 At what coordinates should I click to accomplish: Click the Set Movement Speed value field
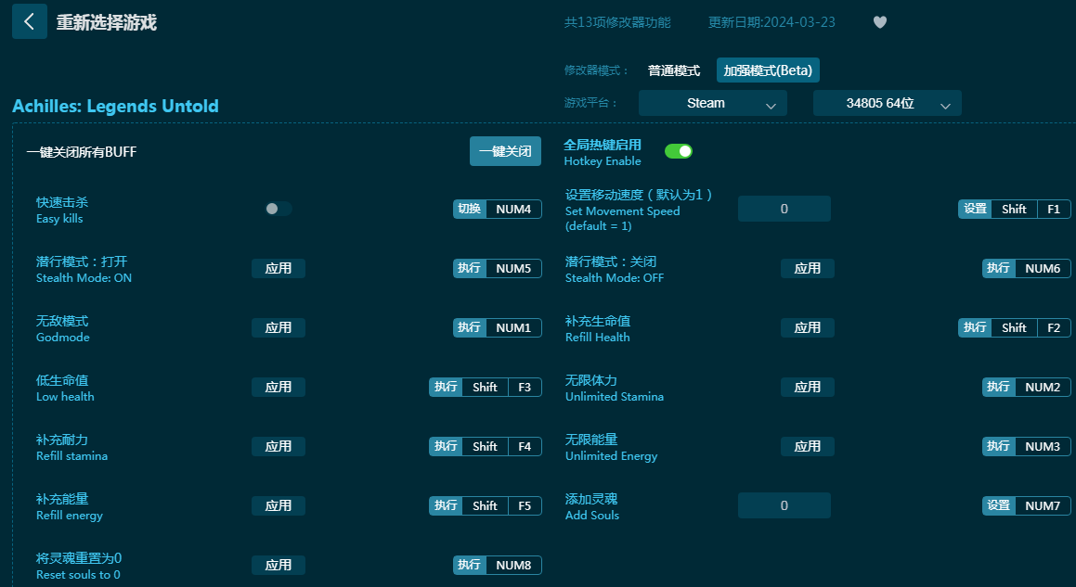tap(784, 209)
